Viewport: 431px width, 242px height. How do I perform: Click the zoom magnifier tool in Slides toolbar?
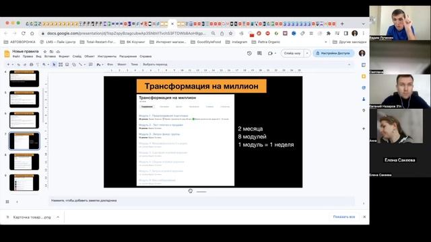point(44,65)
